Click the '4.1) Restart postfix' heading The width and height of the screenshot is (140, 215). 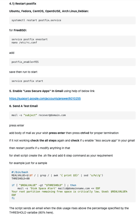click(23, 4)
